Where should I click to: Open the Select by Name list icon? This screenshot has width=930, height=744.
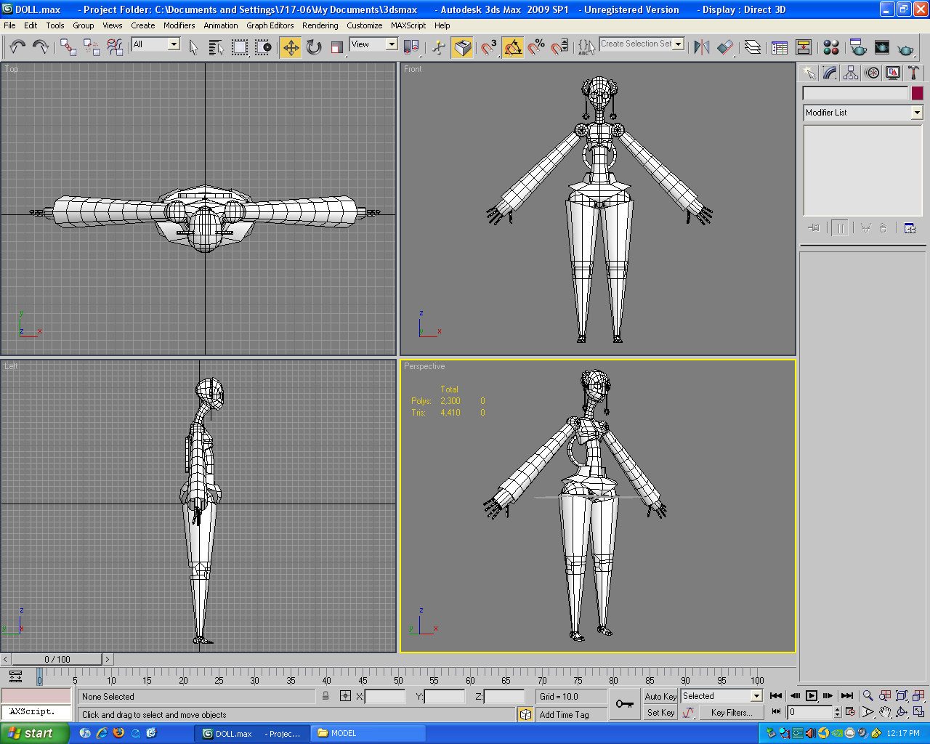[216, 47]
